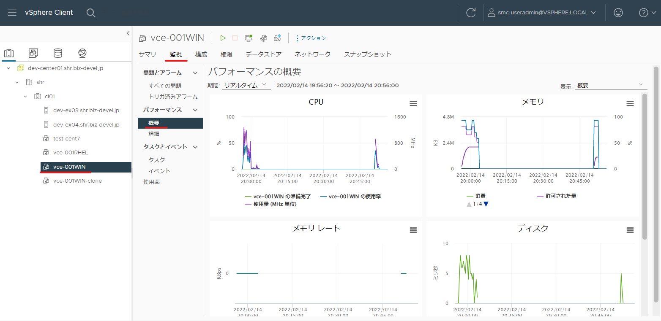Open the help question mark menu
661x321 pixels.
(x=647, y=13)
